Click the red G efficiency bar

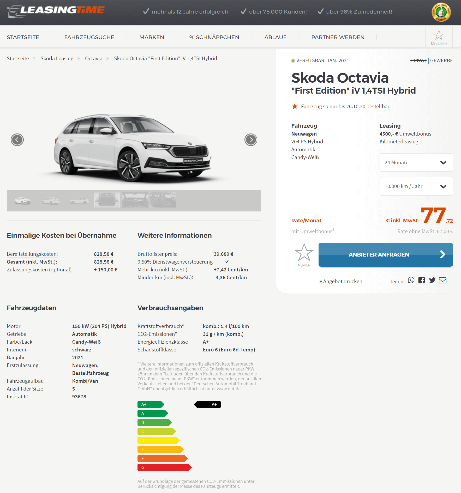pyautogui.click(x=165, y=467)
